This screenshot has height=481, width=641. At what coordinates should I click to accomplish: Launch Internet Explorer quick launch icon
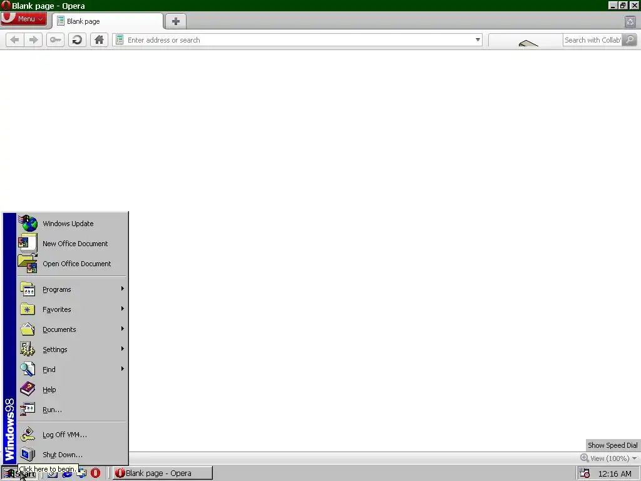67,473
